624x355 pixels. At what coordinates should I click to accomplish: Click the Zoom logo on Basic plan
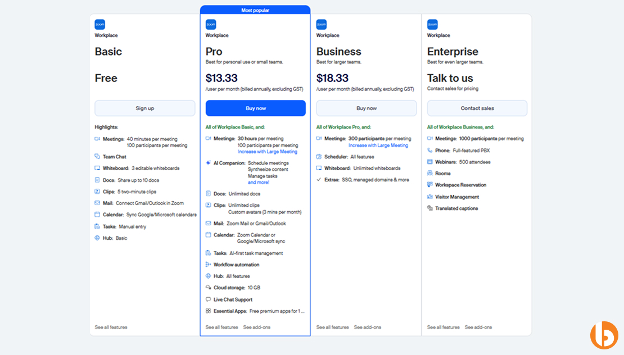pyautogui.click(x=100, y=24)
